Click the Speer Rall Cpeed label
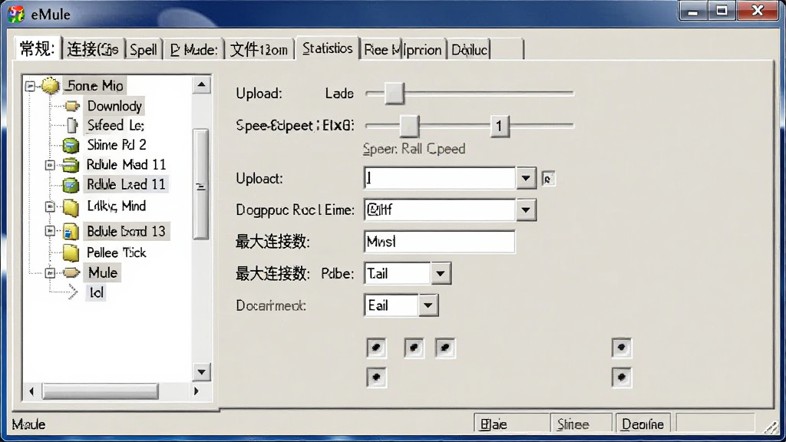 pos(414,149)
